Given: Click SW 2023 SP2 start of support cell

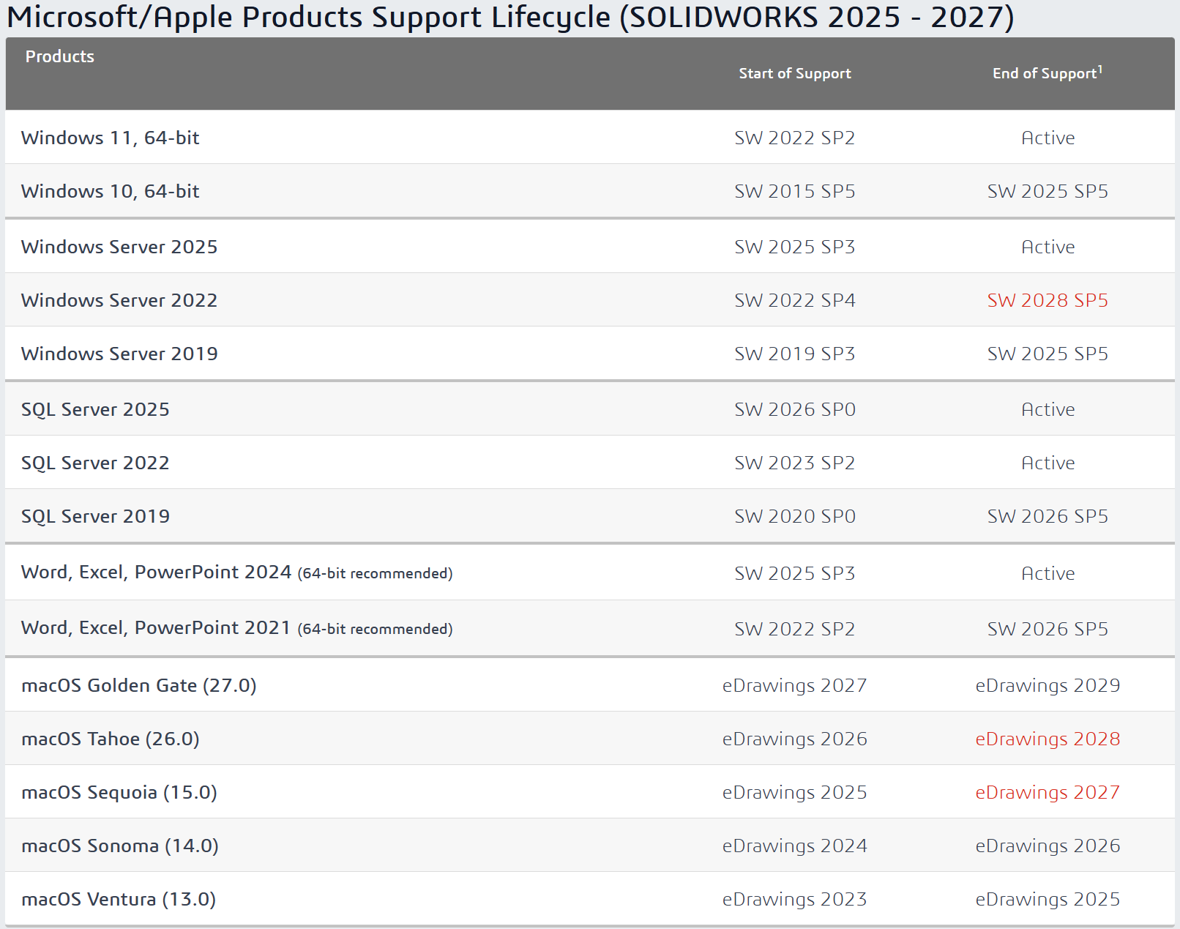Looking at the screenshot, I should pos(795,463).
